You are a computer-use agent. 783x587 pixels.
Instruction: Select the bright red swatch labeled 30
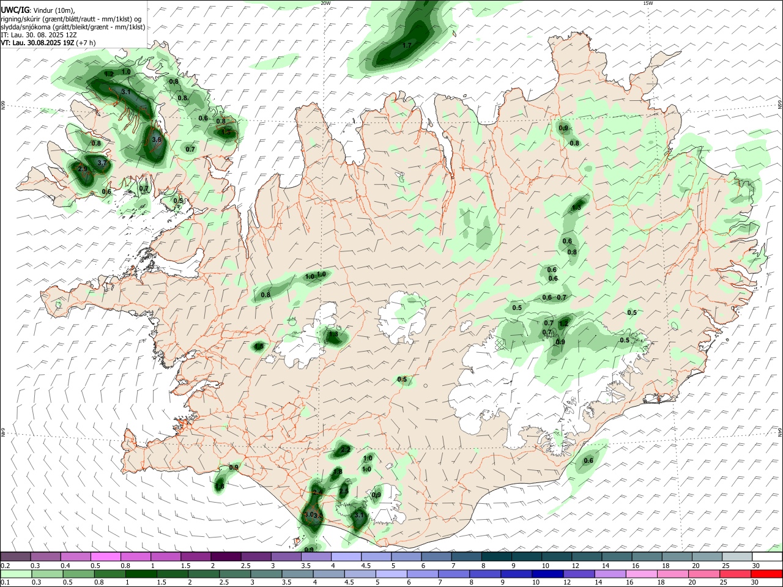pos(766,574)
